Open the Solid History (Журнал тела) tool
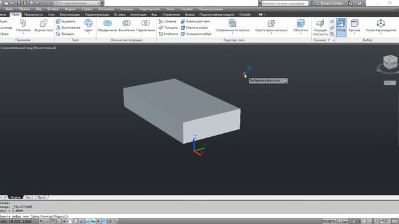399x224 pixels. 44,26
